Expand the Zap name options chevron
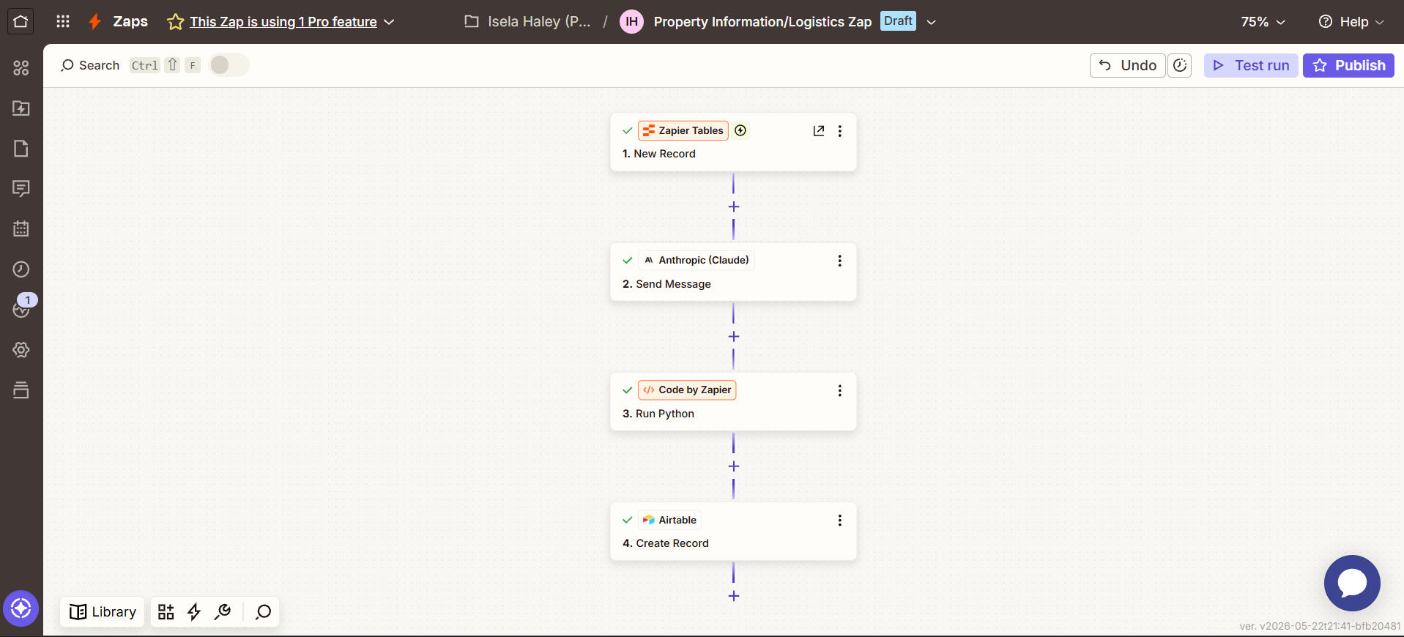 [932, 22]
